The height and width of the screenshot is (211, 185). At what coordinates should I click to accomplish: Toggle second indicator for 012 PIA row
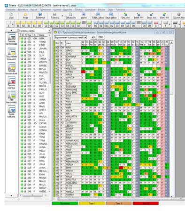pos(25,76)
